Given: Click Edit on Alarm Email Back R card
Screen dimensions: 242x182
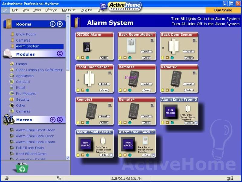Looking at the screenshot, I should tap(146, 155).
